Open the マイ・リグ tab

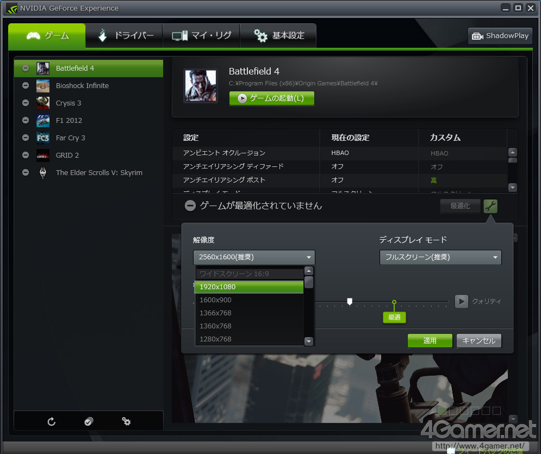pos(201,35)
